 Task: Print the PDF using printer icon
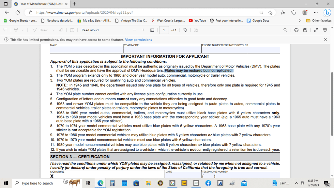tap(296, 30)
